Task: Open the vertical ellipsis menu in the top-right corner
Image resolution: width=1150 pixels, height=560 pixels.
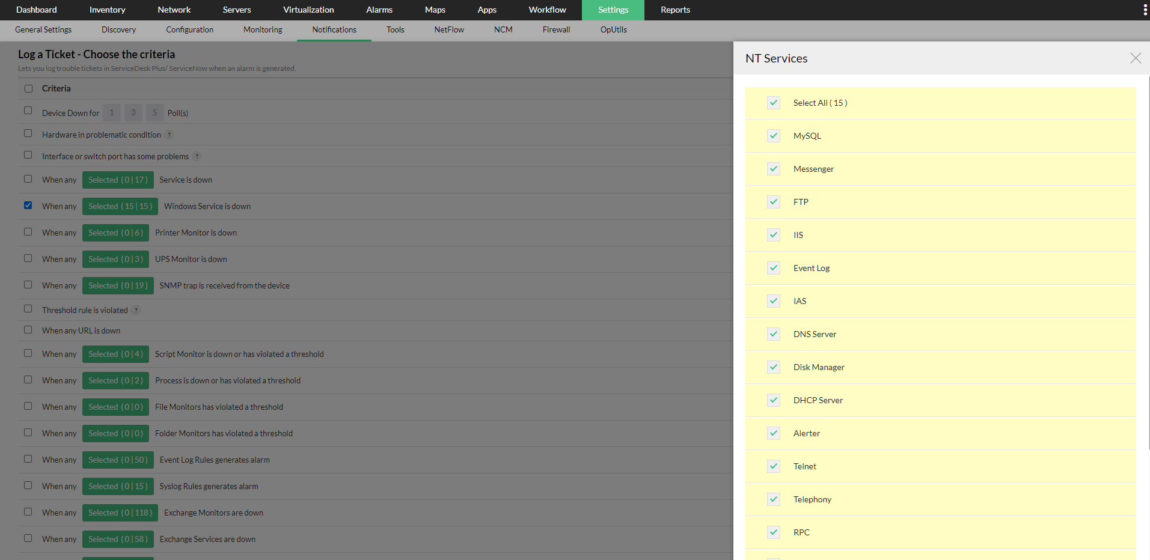Action: click(x=1144, y=10)
